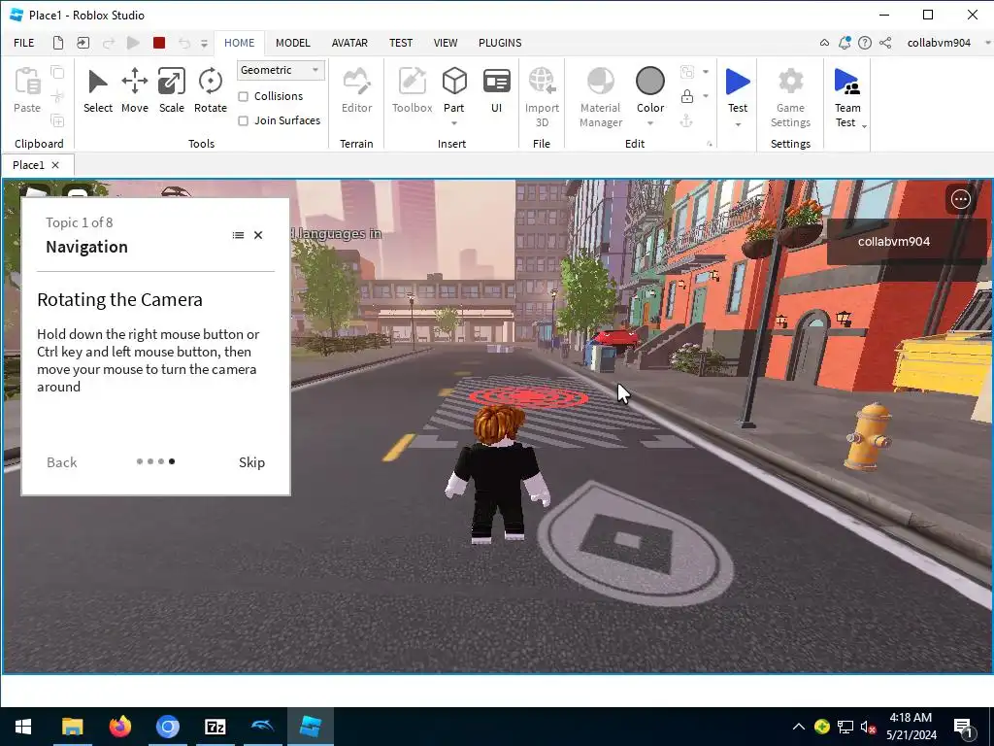The image size is (994, 746).
Task: Open the Geometric mode dropdown
Action: 281,70
